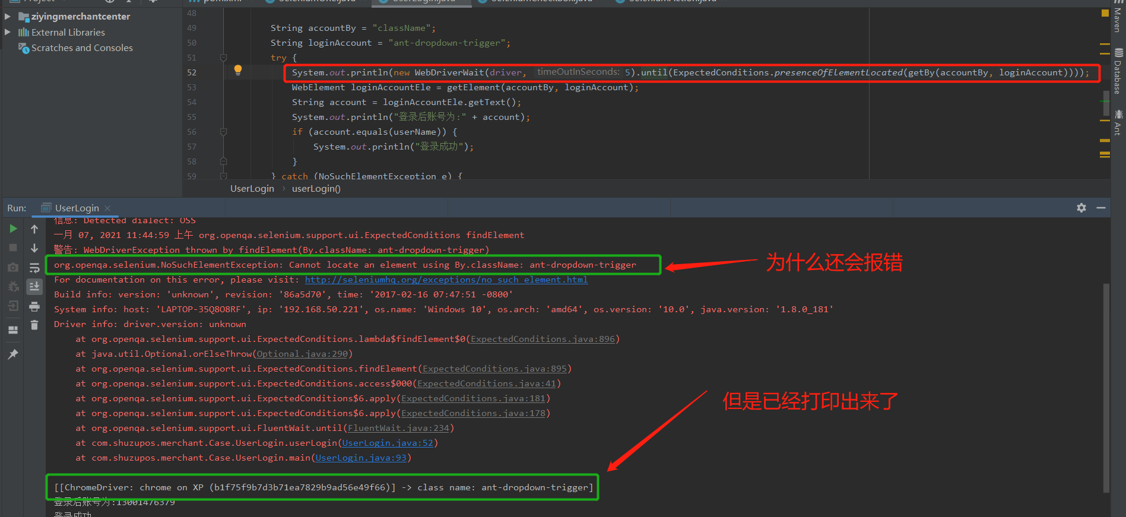Screen dimensions: 1126x517
Task: Open ExpectedConditions.java:181 stack trace link
Action: tap(473, 398)
